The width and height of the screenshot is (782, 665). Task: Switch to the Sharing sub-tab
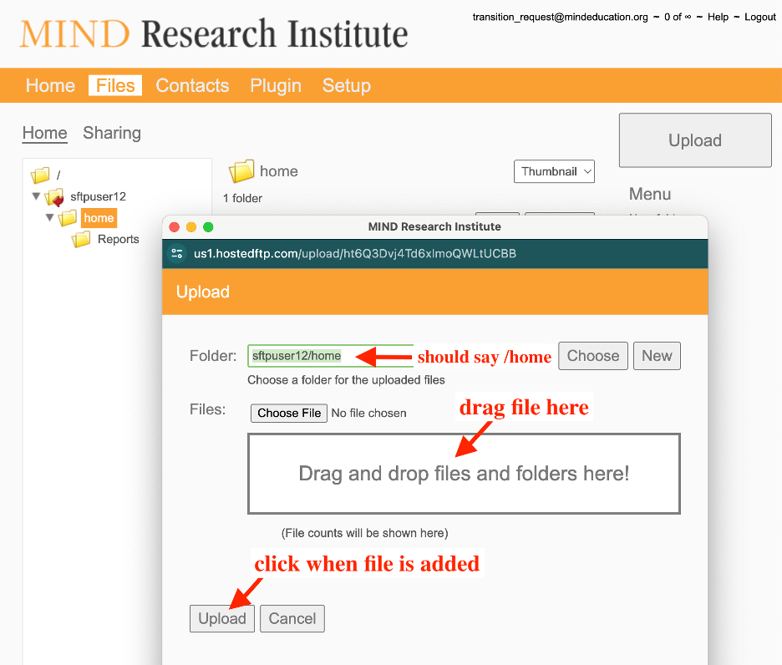pos(112,133)
